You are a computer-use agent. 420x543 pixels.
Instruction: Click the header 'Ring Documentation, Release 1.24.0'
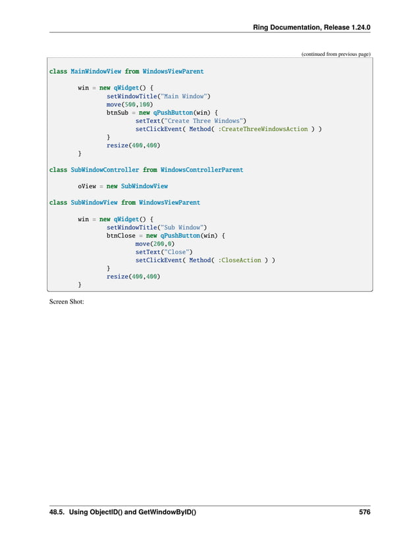311,28
